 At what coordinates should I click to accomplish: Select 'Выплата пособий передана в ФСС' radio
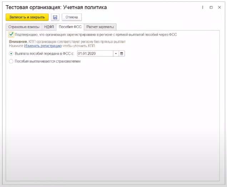pos(11,54)
